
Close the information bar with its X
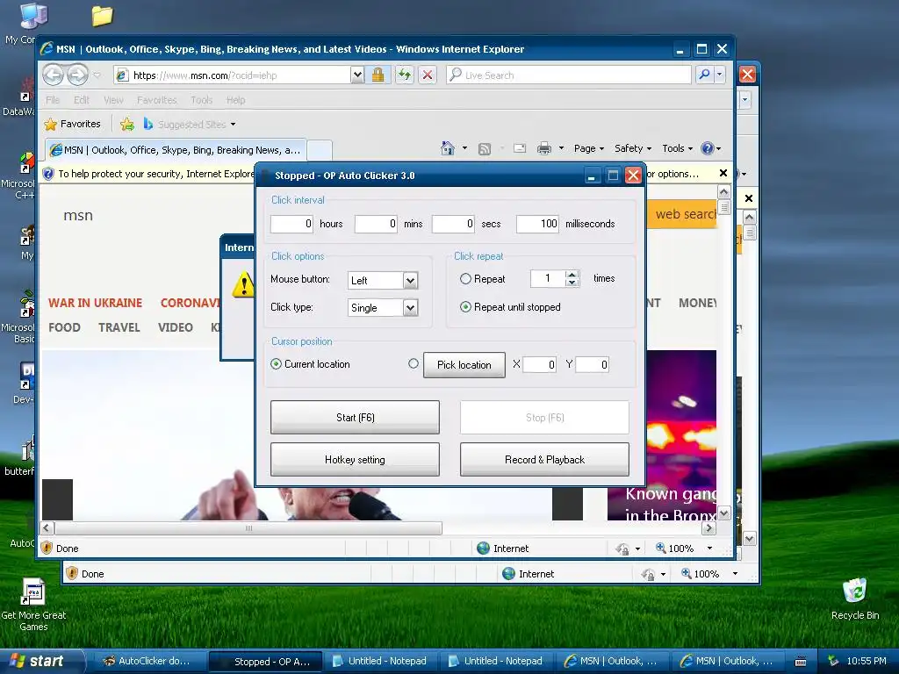point(723,173)
